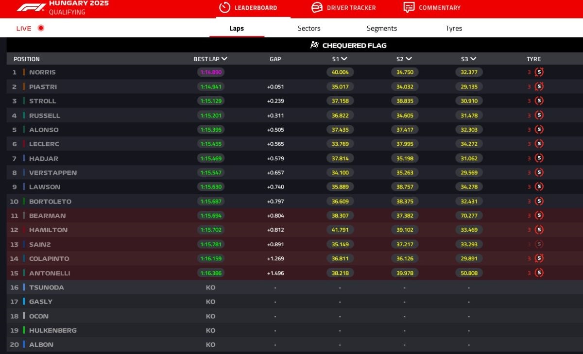Viewport: 583px width, 354px height.
Task: Select the Tsunoda knocked-out row
Action: 46,287
